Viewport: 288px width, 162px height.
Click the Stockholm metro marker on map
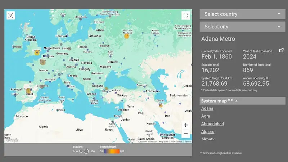pyautogui.click(x=80, y=19)
